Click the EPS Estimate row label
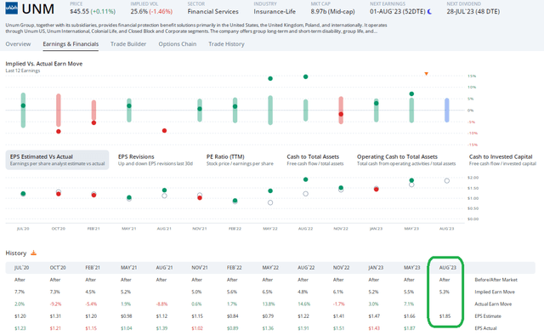The image size is (544, 335). tap(488, 316)
